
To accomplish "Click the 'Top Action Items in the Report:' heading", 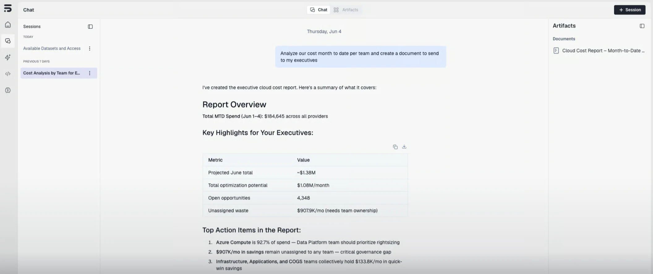I will 251,230.
